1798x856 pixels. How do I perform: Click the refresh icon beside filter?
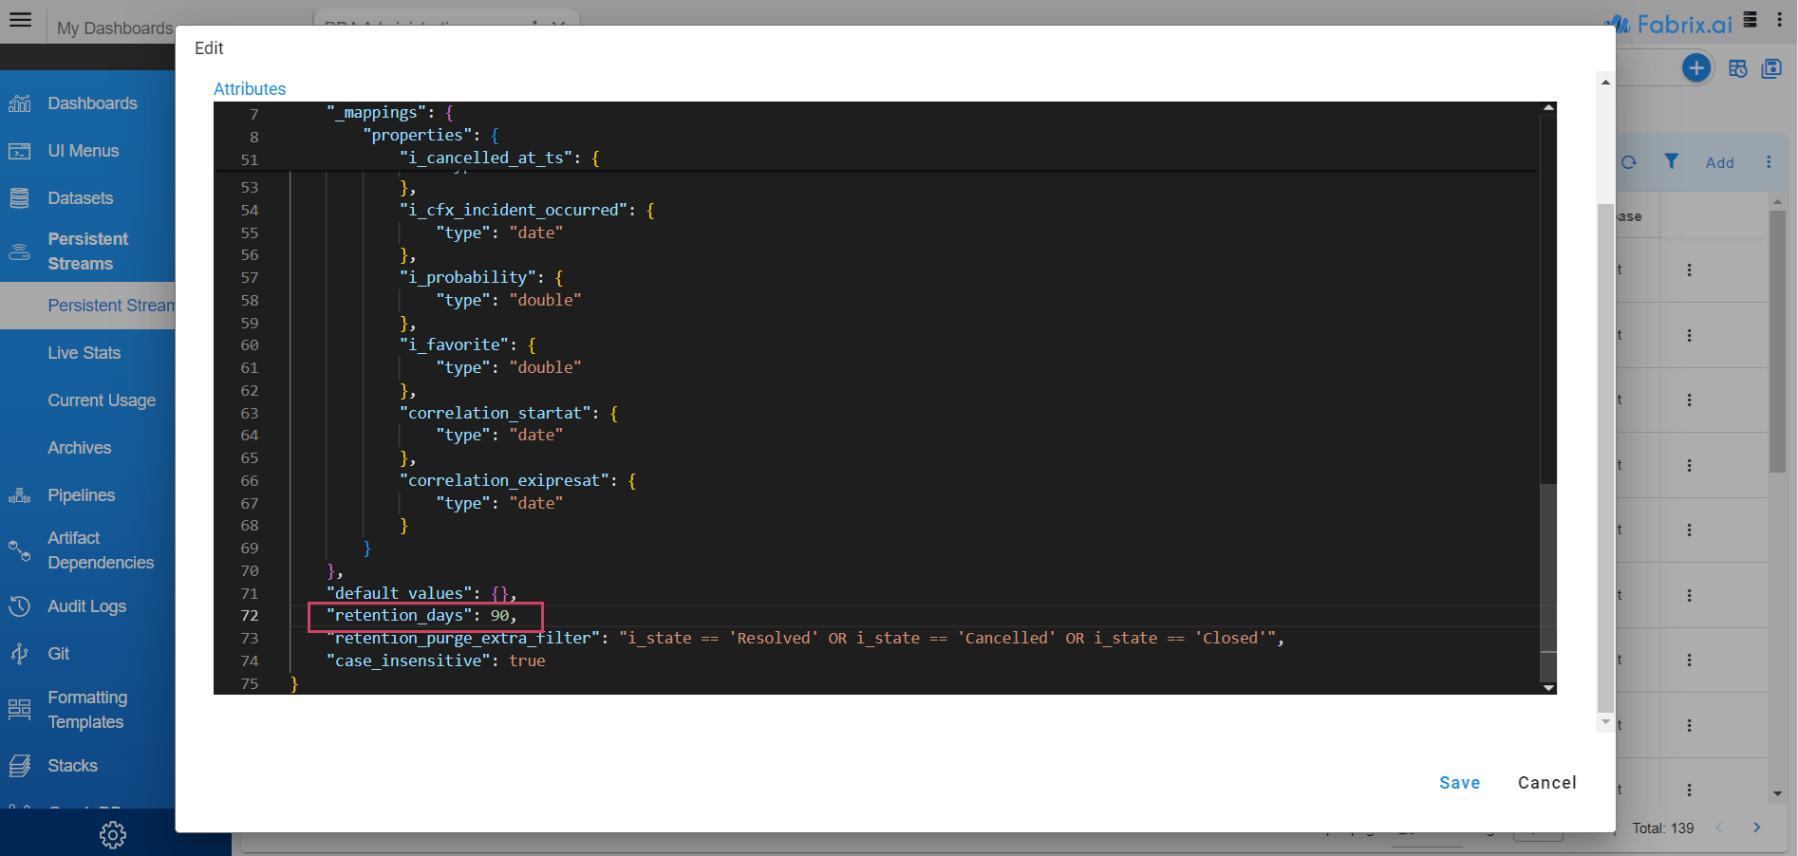pyautogui.click(x=1629, y=162)
